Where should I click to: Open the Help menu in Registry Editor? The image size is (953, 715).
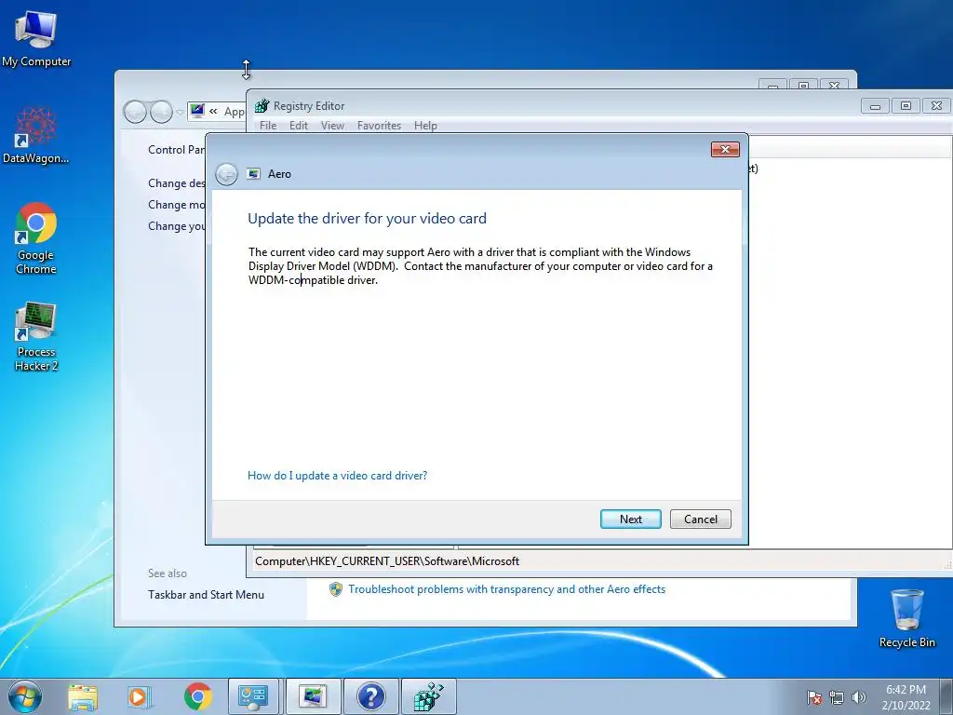[425, 126]
